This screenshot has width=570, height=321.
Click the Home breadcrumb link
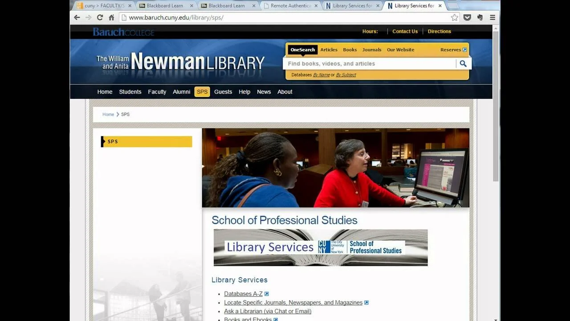(108, 115)
